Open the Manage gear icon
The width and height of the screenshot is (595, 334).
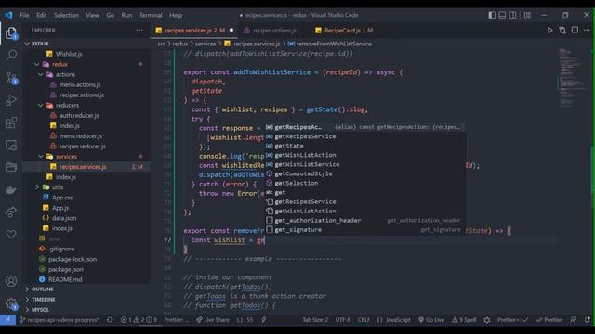pyautogui.click(x=11, y=303)
